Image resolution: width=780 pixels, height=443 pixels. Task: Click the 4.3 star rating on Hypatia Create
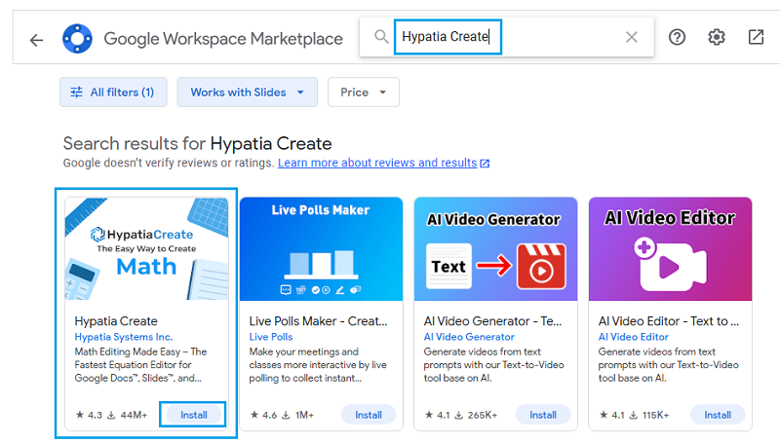point(89,415)
